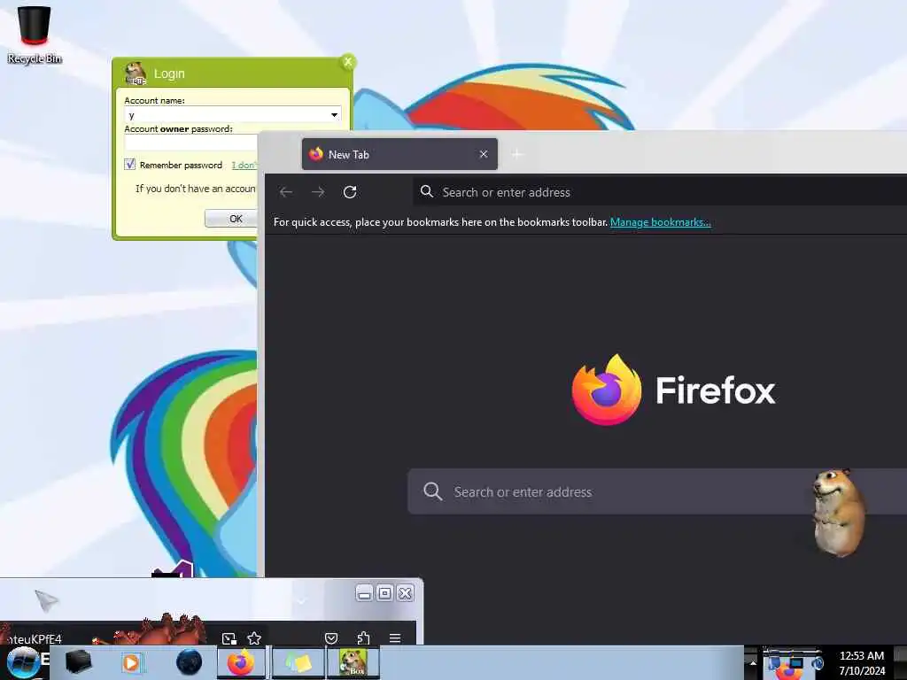Open the black box taskbar icon
Viewport: 907px width, 680px height.
click(78, 662)
